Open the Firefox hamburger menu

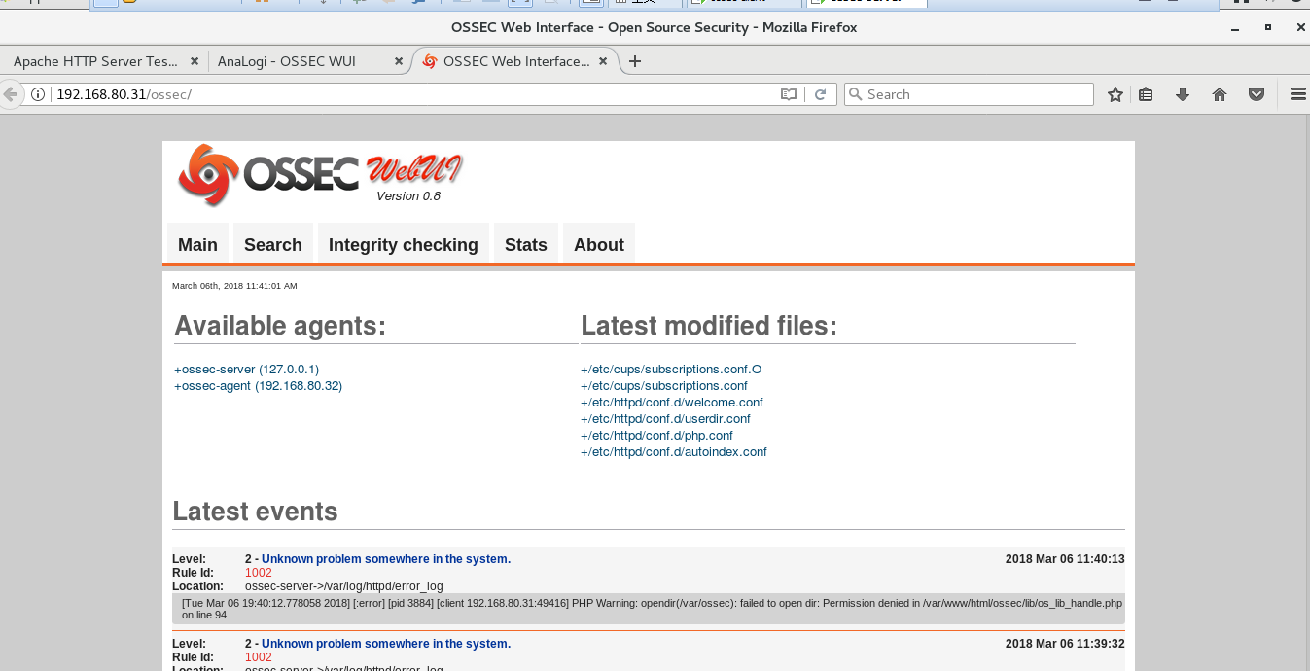coord(1297,94)
